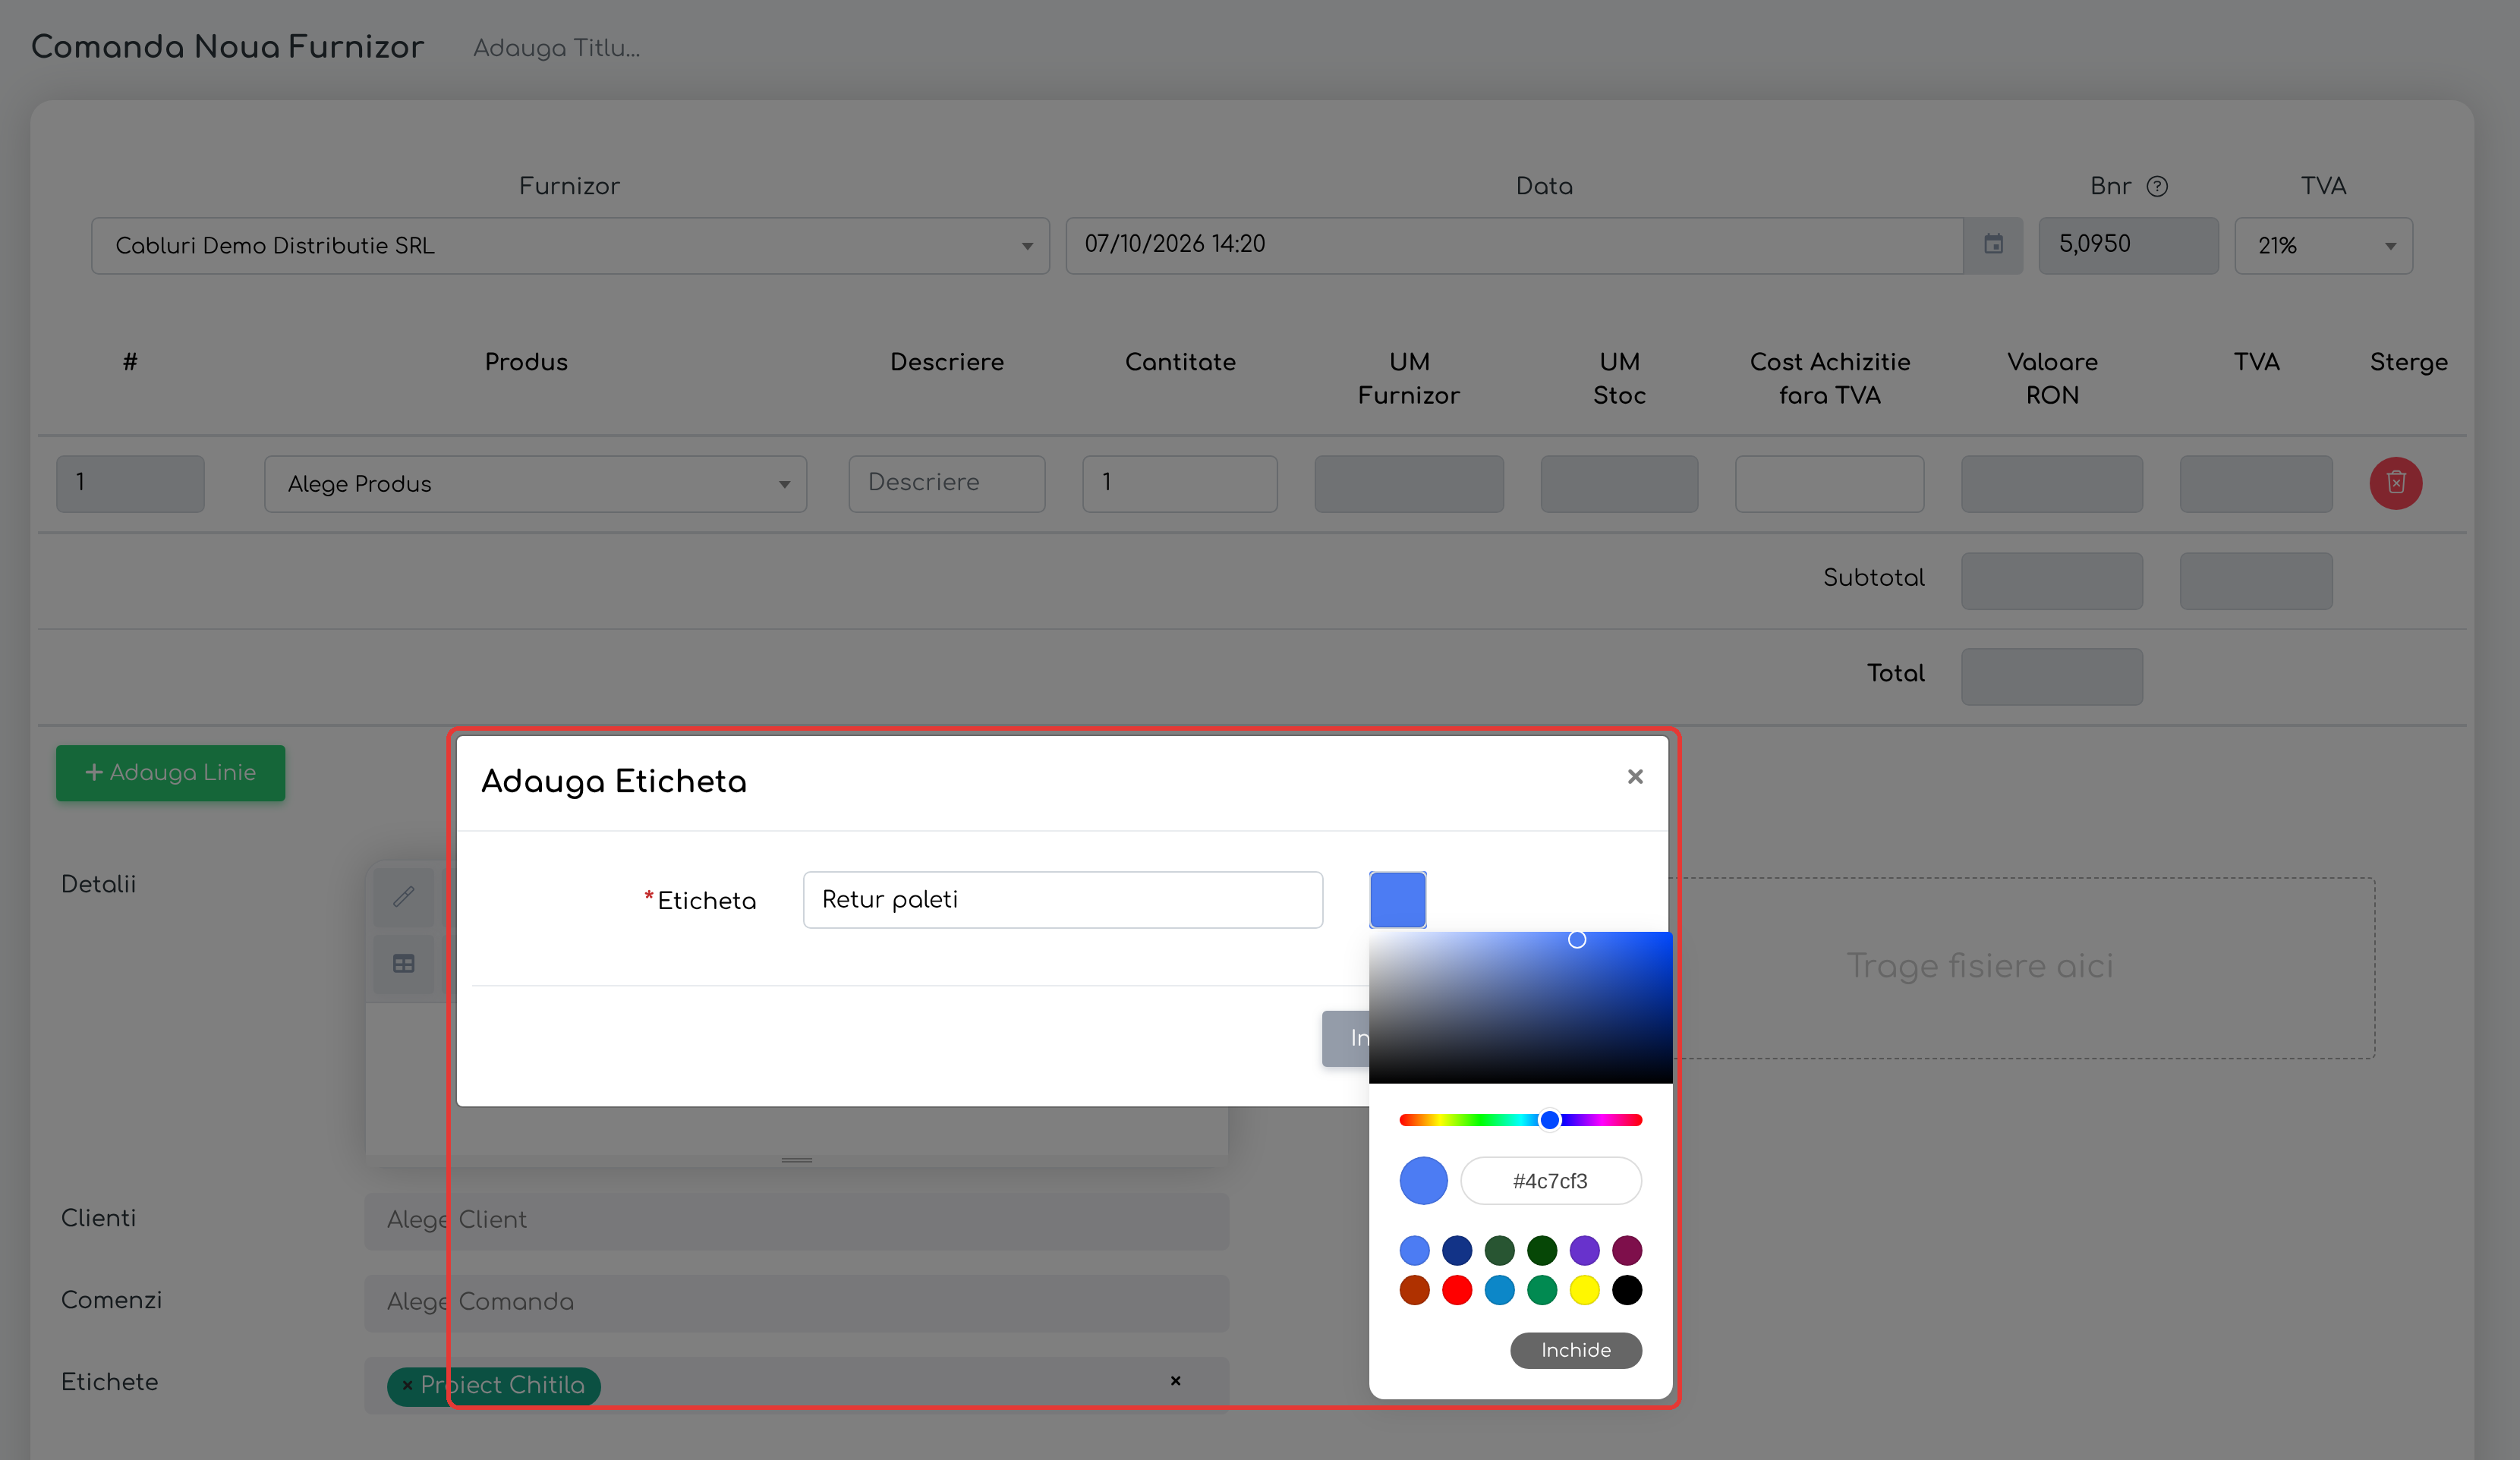Screen dimensions: 2520x1460
Task: Pick the sky blue preset color
Action: coord(1500,1290)
